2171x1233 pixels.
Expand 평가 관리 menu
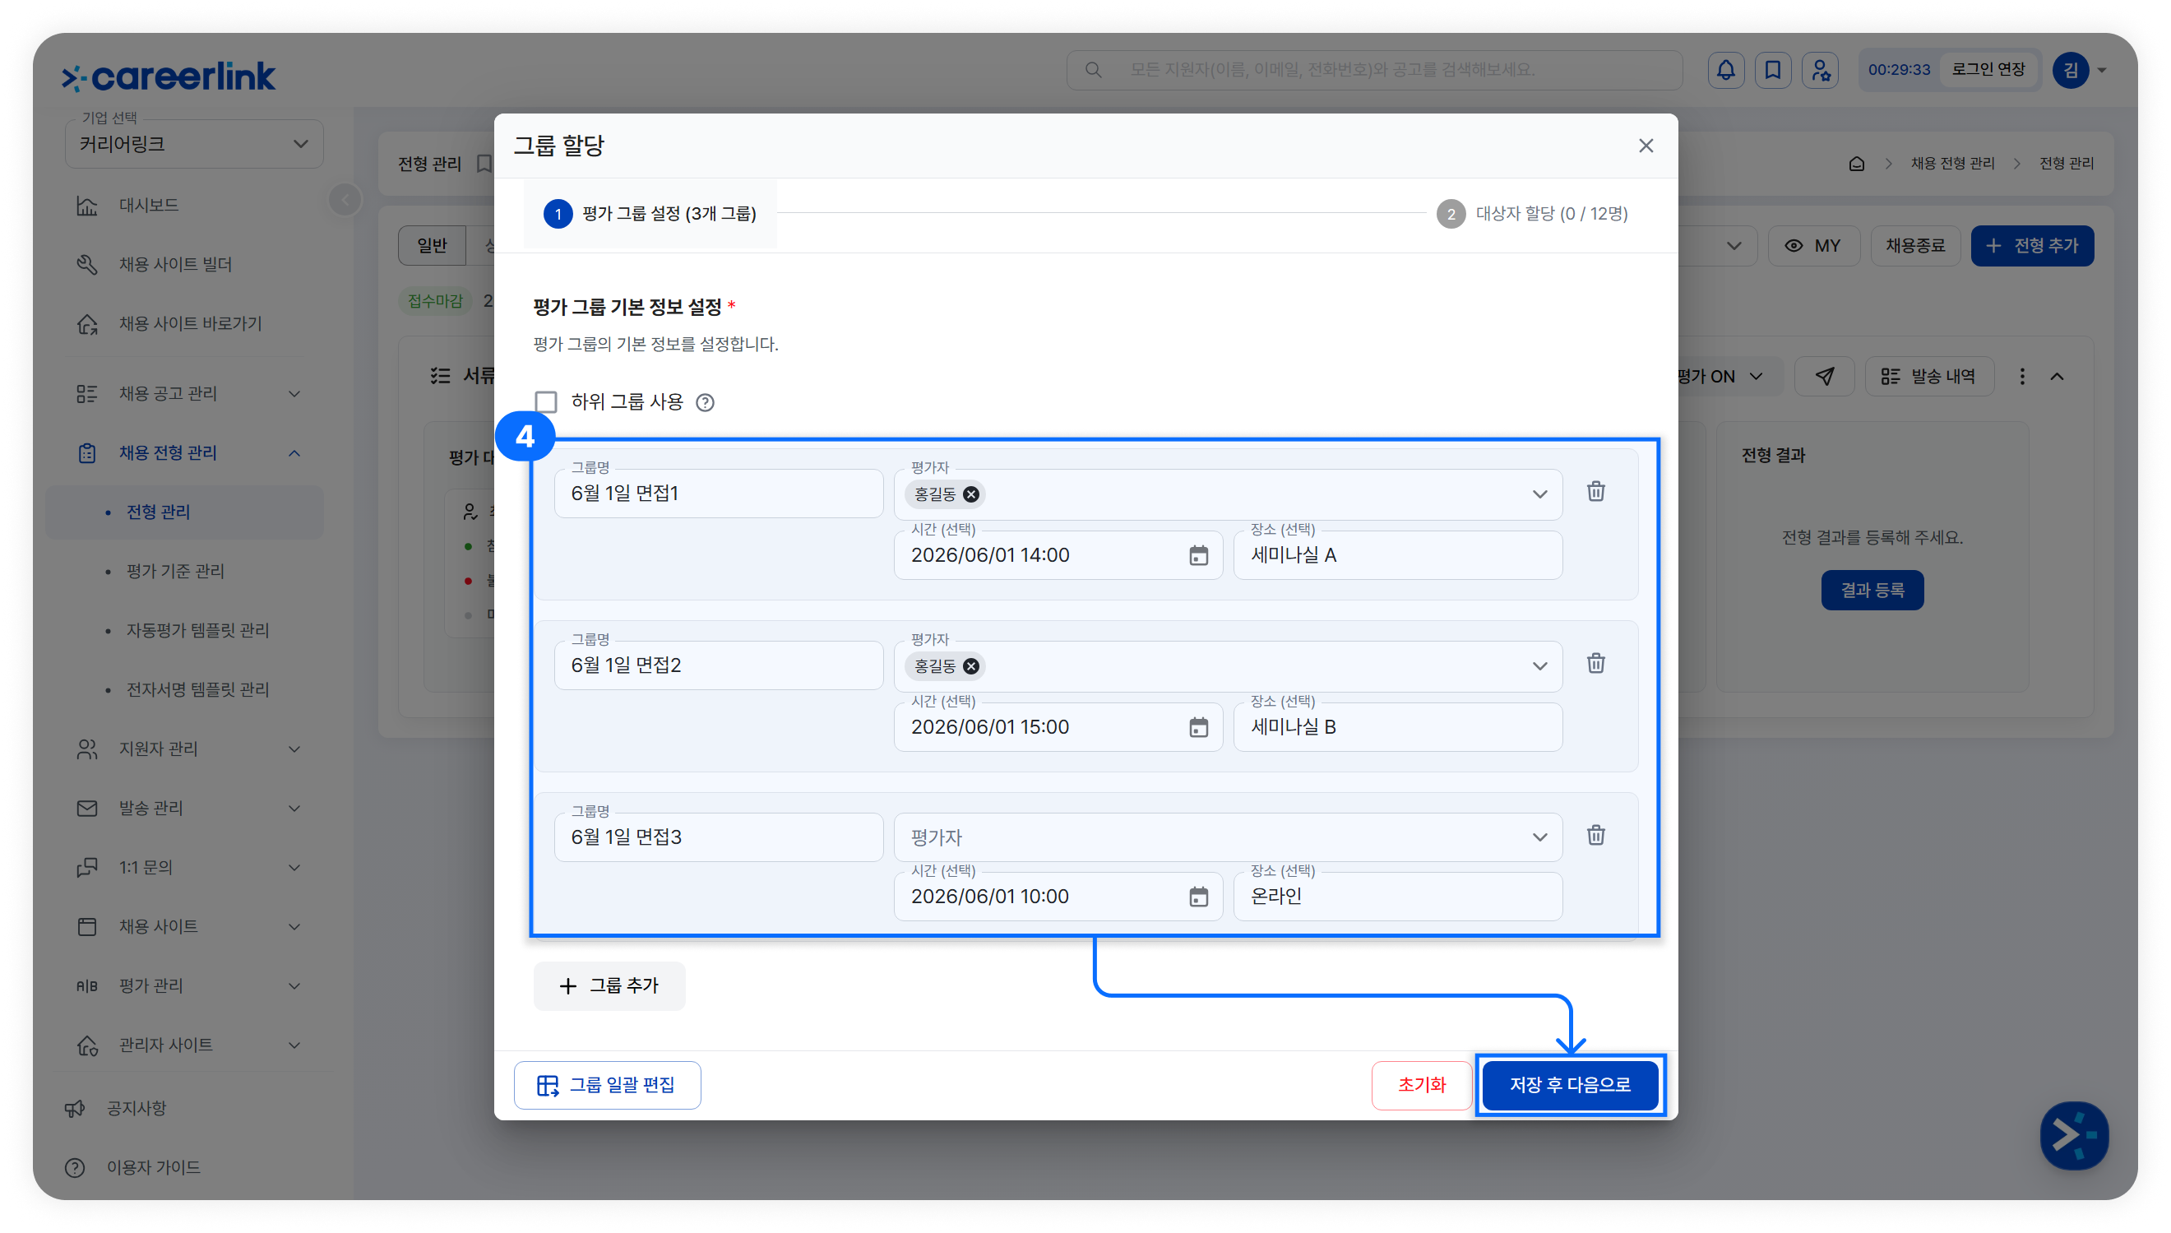pyautogui.click(x=184, y=986)
